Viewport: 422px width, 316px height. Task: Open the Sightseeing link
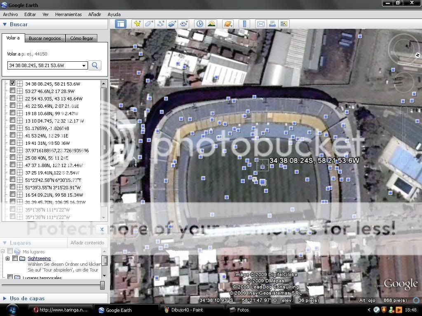(x=39, y=258)
